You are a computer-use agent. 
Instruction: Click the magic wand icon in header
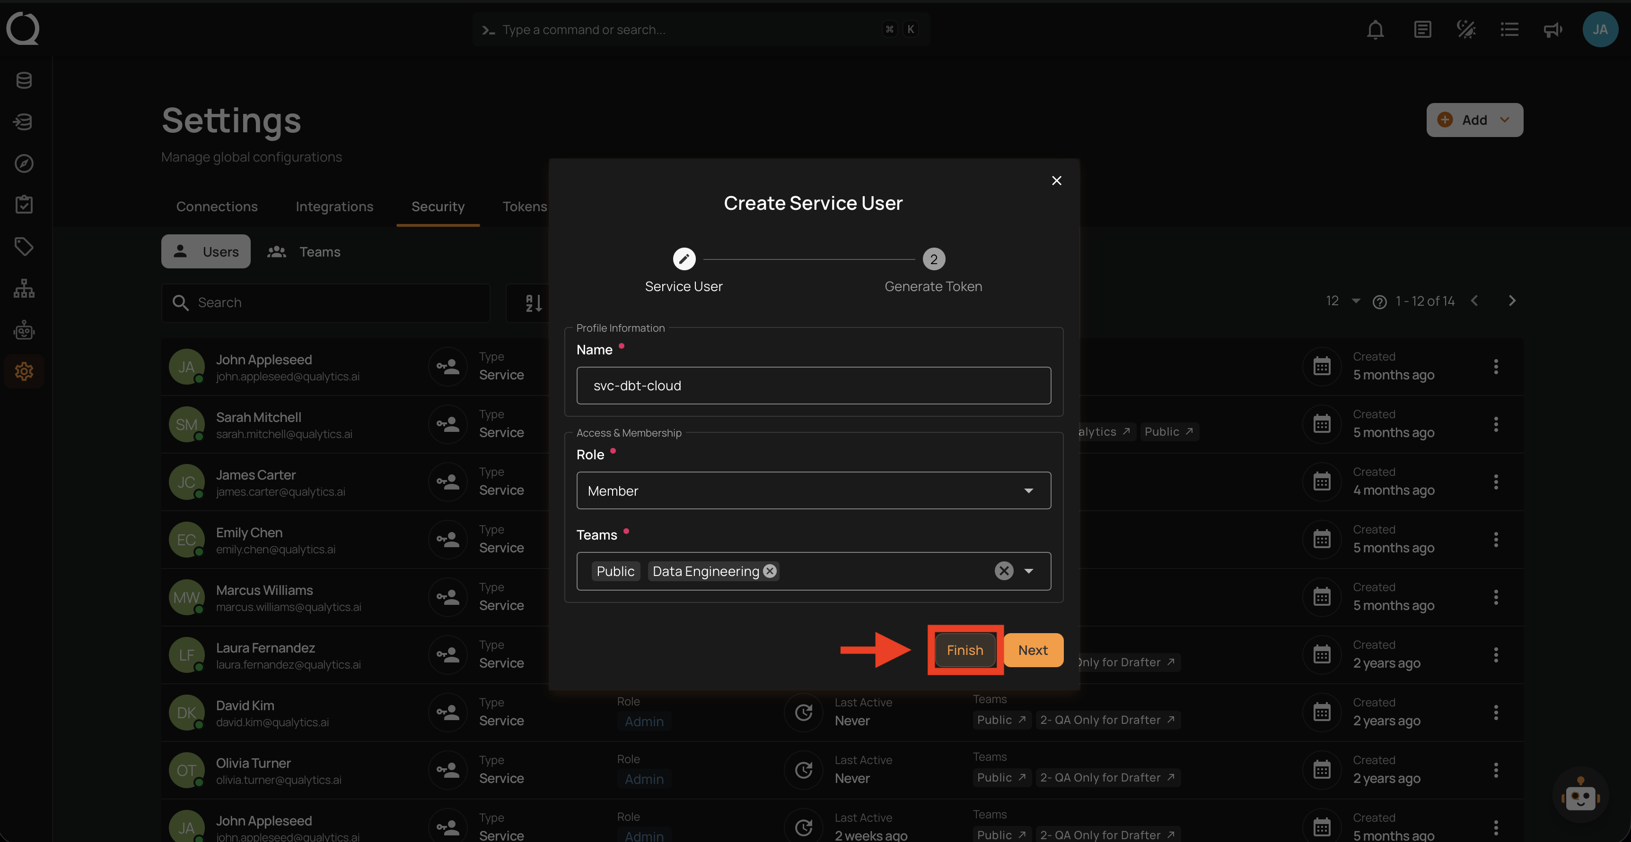click(1466, 30)
